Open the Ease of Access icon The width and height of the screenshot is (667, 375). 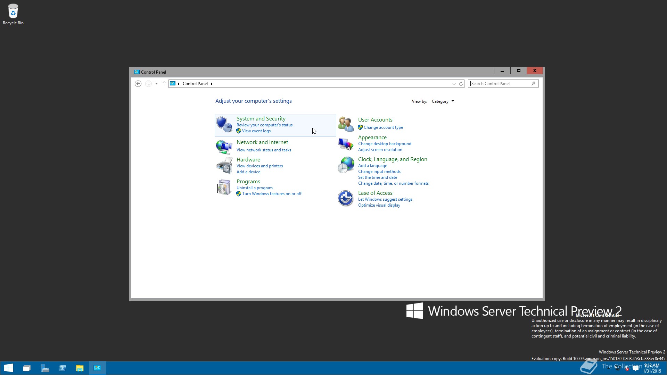point(346,198)
